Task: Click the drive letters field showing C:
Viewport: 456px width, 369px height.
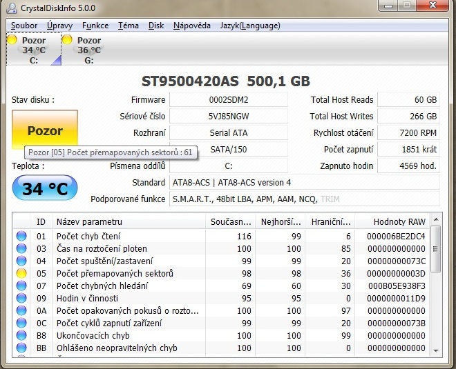Action: coord(229,166)
